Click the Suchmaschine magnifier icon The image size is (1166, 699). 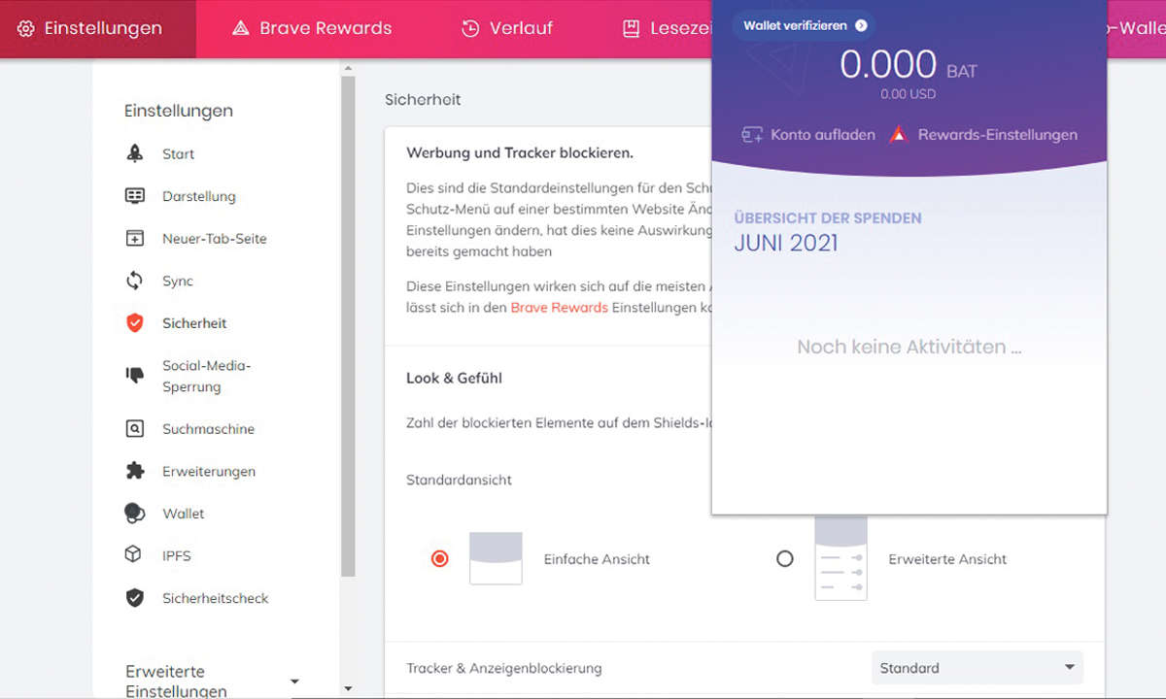[x=135, y=428]
